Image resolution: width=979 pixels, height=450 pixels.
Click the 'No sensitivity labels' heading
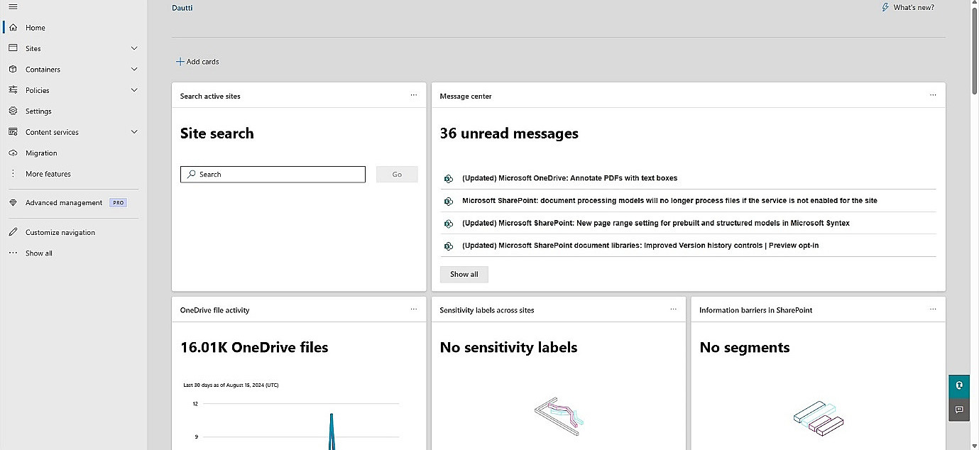click(x=508, y=347)
